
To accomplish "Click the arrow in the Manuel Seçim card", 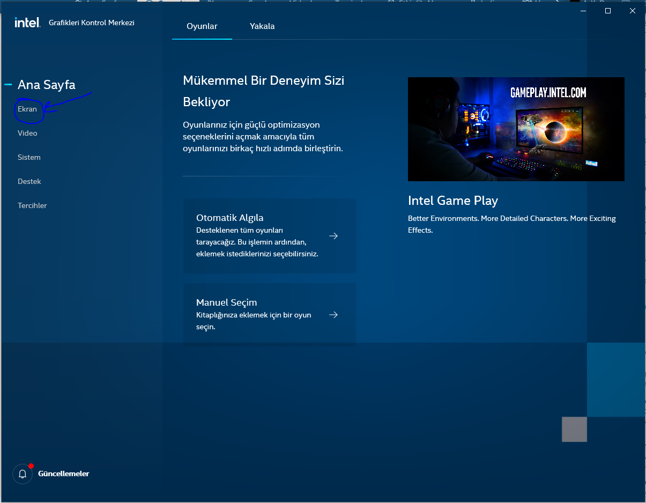I will [333, 315].
